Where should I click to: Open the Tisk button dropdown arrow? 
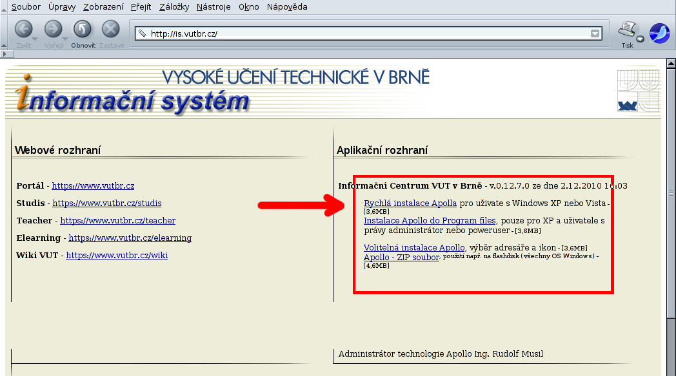pos(641,39)
